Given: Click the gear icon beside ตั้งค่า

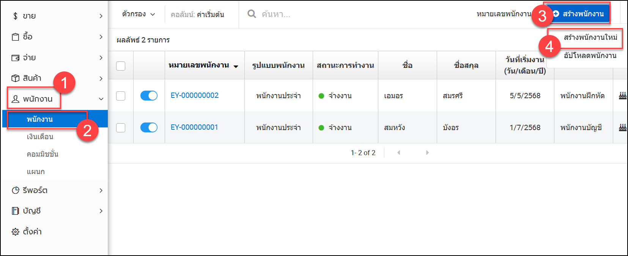Looking at the screenshot, I should (x=15, y=232).
